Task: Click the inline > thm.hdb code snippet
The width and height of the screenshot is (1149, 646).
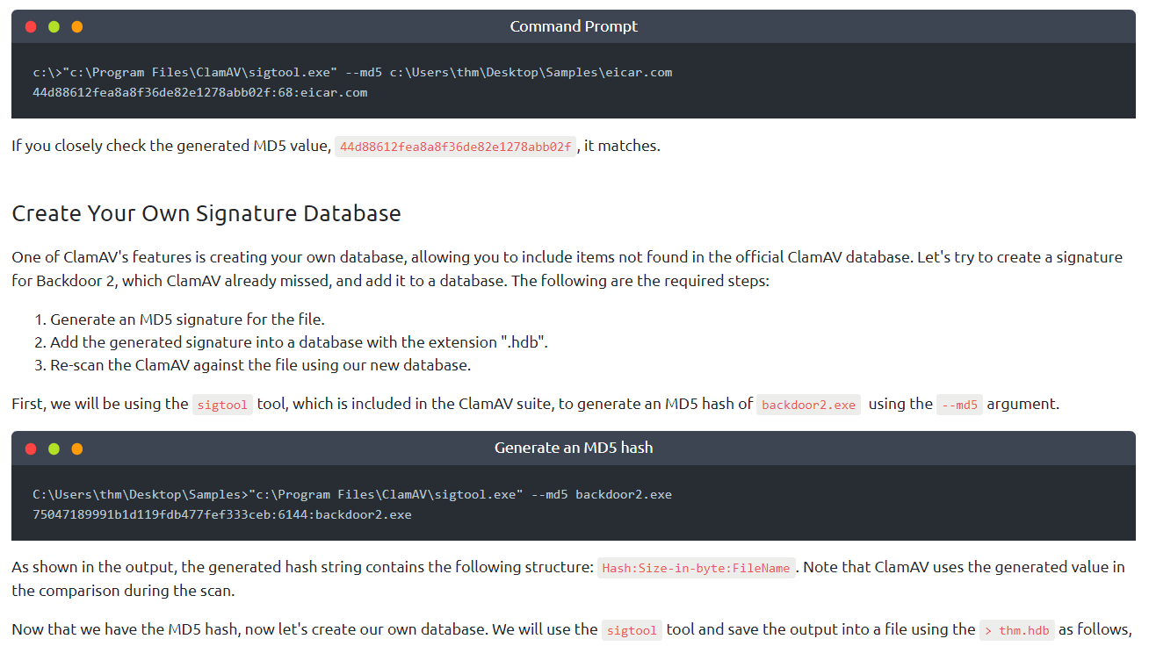Action: point(1016,630)
